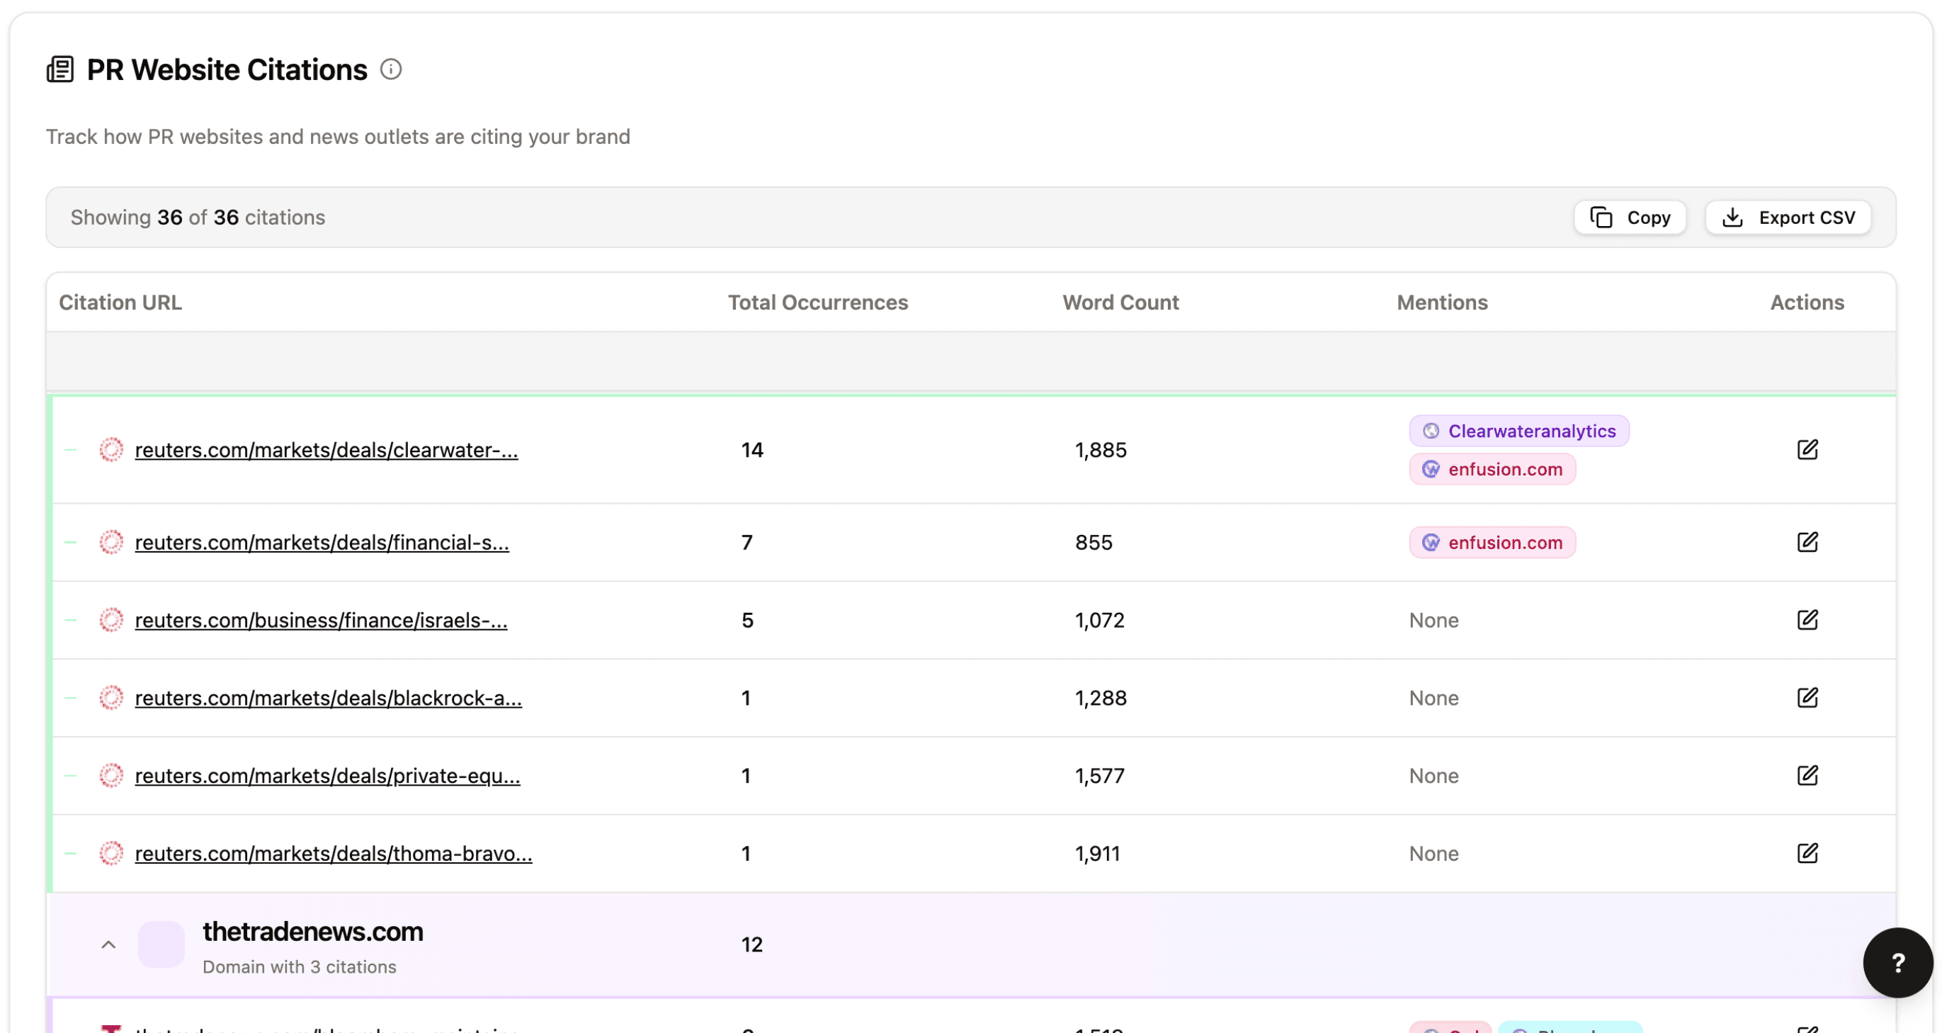Open reuters.com israels finance link

[x=320, y=621]
